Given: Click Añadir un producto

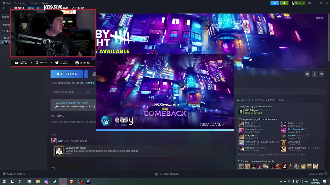Looking at the screenshot, I should (14, 174).
